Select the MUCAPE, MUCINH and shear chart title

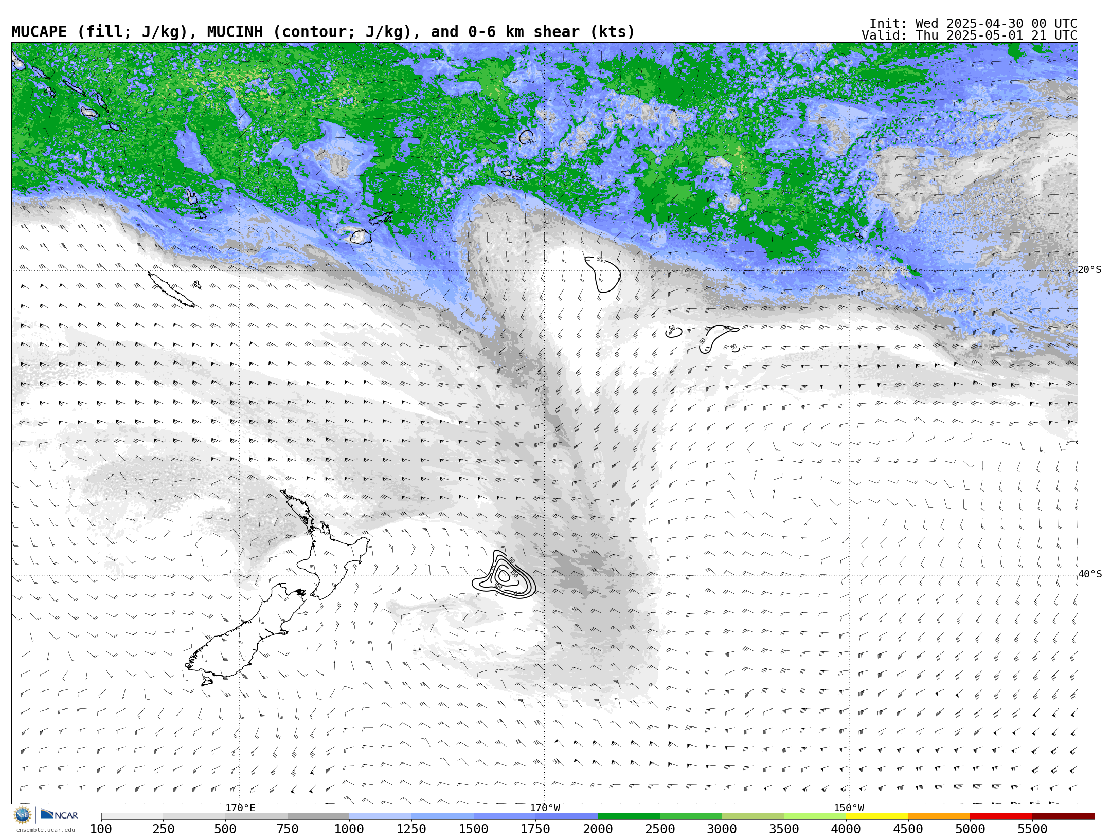pyautogui.click(x=323, y=32)
